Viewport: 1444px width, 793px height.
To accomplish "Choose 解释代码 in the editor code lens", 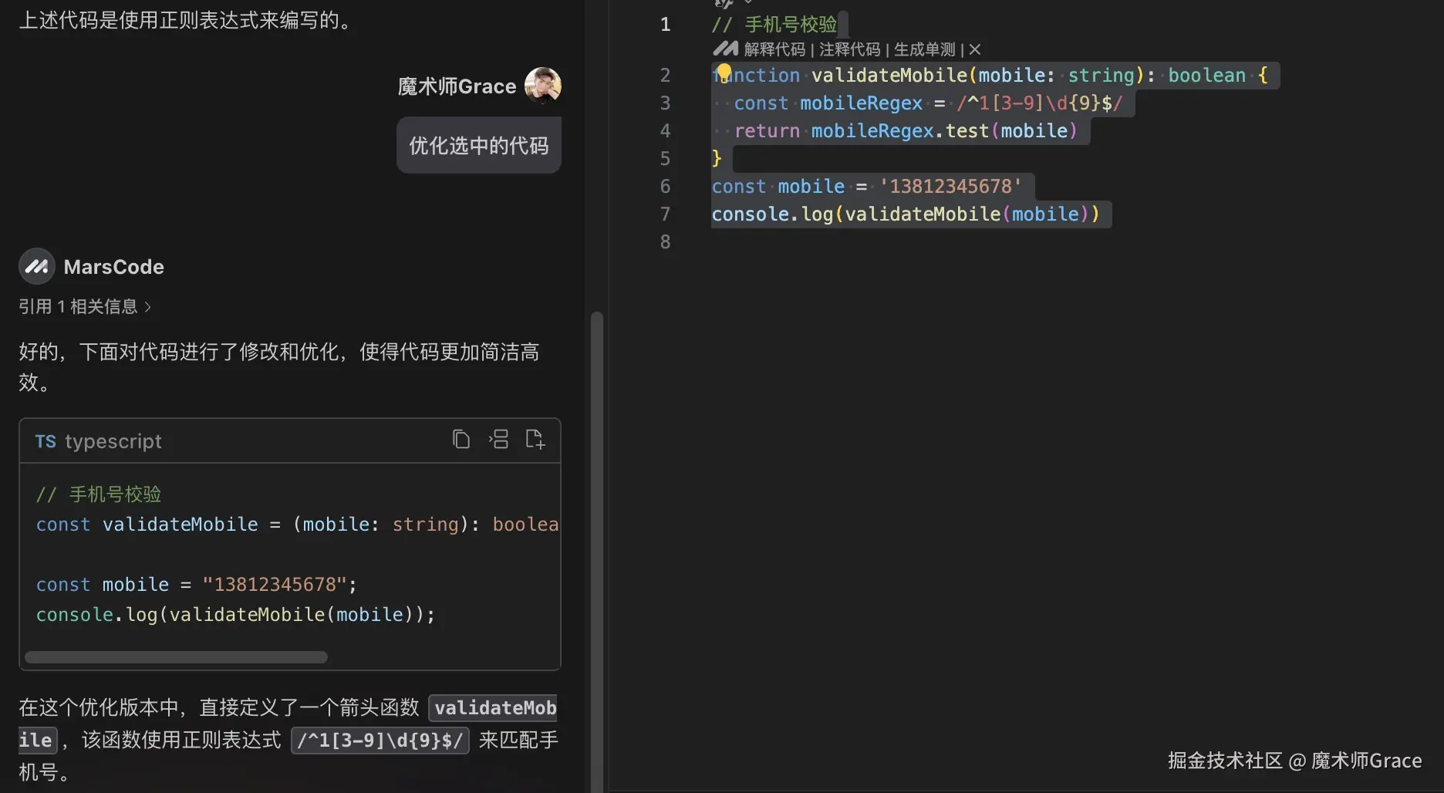I will [x=774, y=49].
